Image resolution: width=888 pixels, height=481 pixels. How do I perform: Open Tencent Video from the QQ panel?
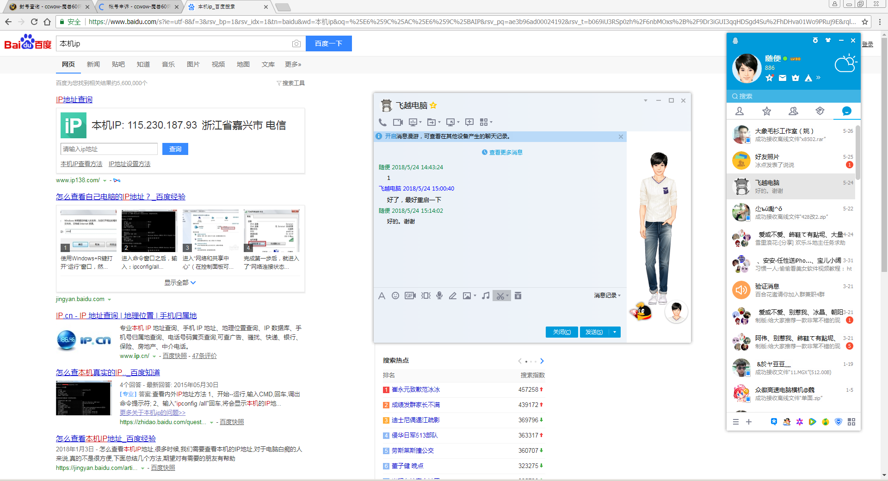[x=813, y=422]
